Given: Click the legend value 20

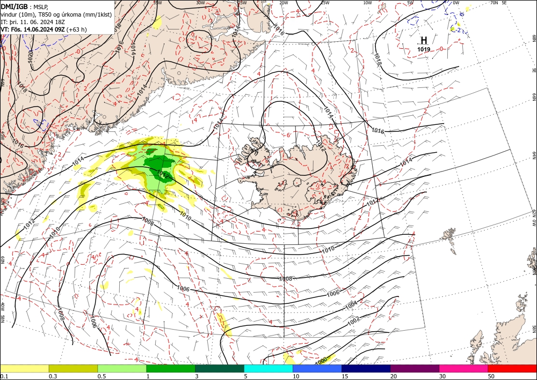Looking at the screenshot, I should 394,376.
